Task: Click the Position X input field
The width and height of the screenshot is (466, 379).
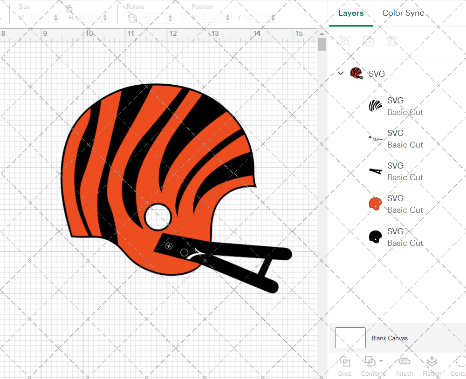Action: click(213, 18)
